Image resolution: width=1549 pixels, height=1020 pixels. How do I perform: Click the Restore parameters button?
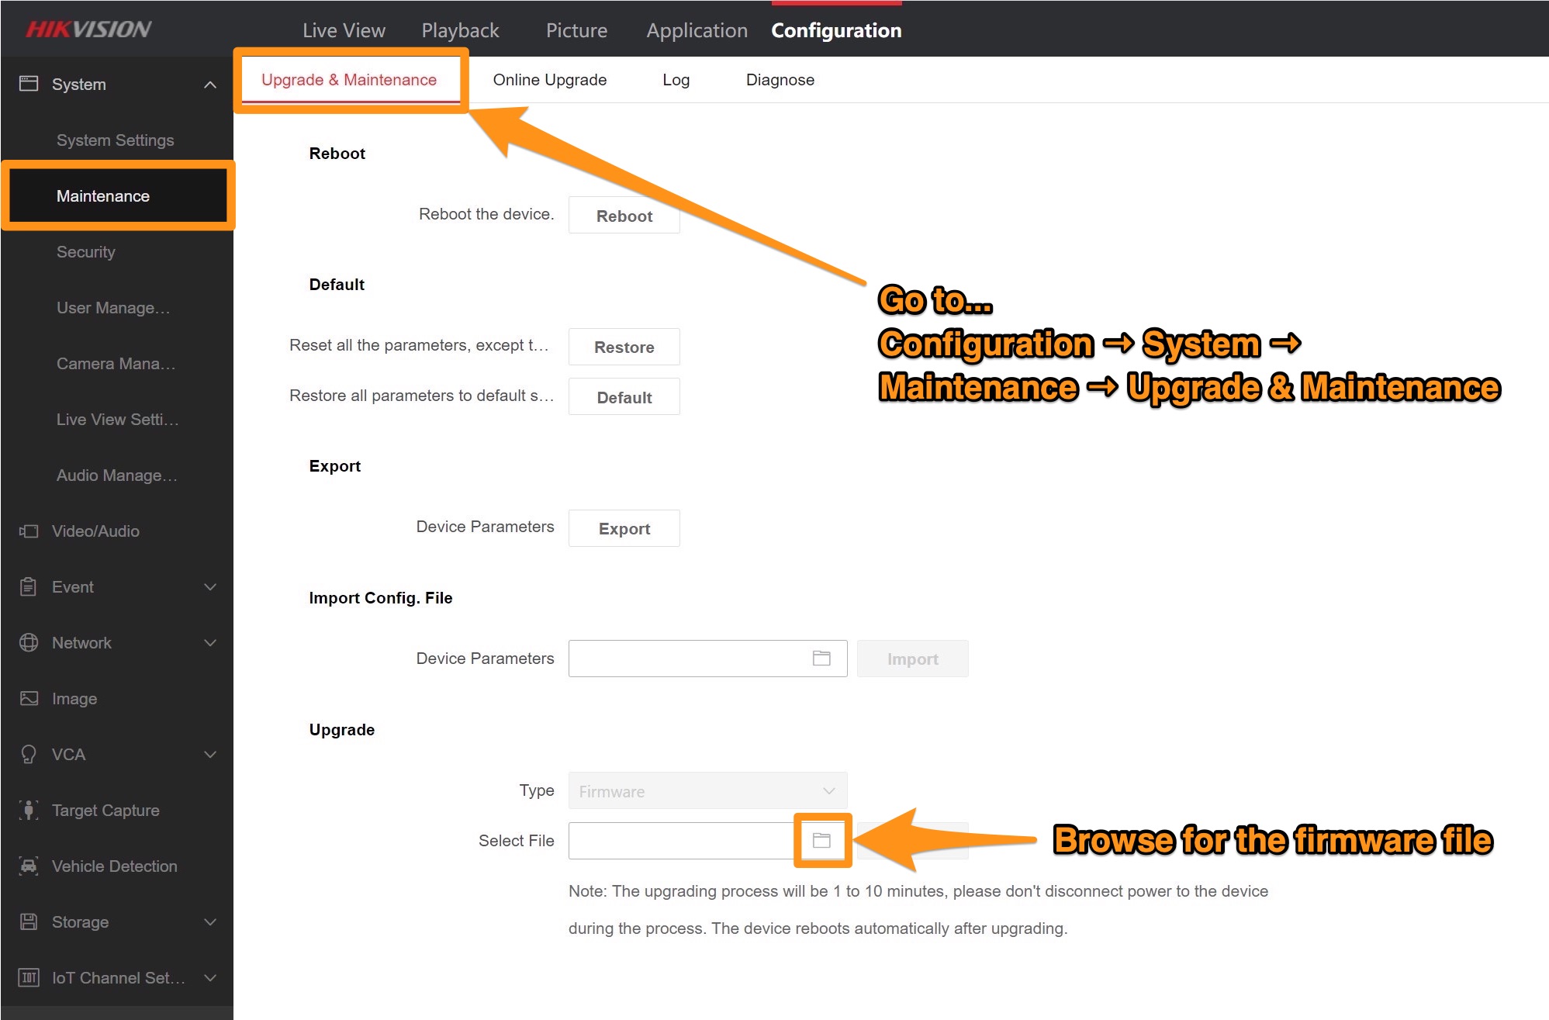coord(624,346)
